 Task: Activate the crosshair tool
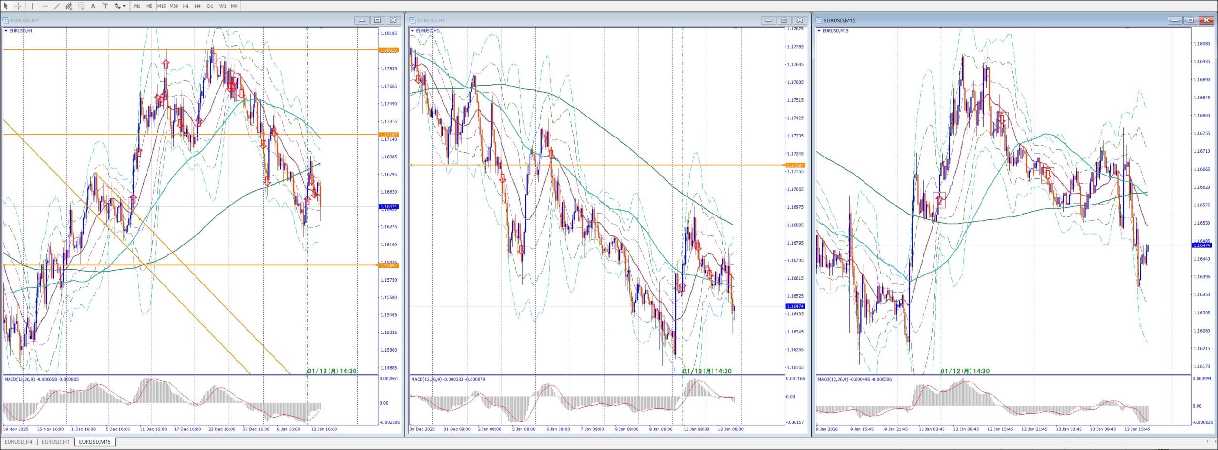point(18,6)
